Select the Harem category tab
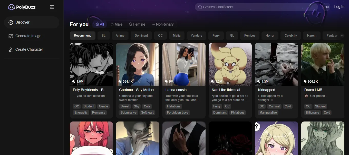Image resolution: width=349 pixels, height=155 pixels. 312,36
